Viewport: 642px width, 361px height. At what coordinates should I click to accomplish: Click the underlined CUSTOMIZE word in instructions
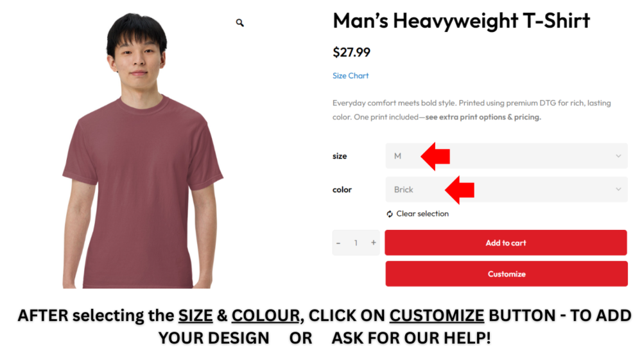tap(437, 316)
